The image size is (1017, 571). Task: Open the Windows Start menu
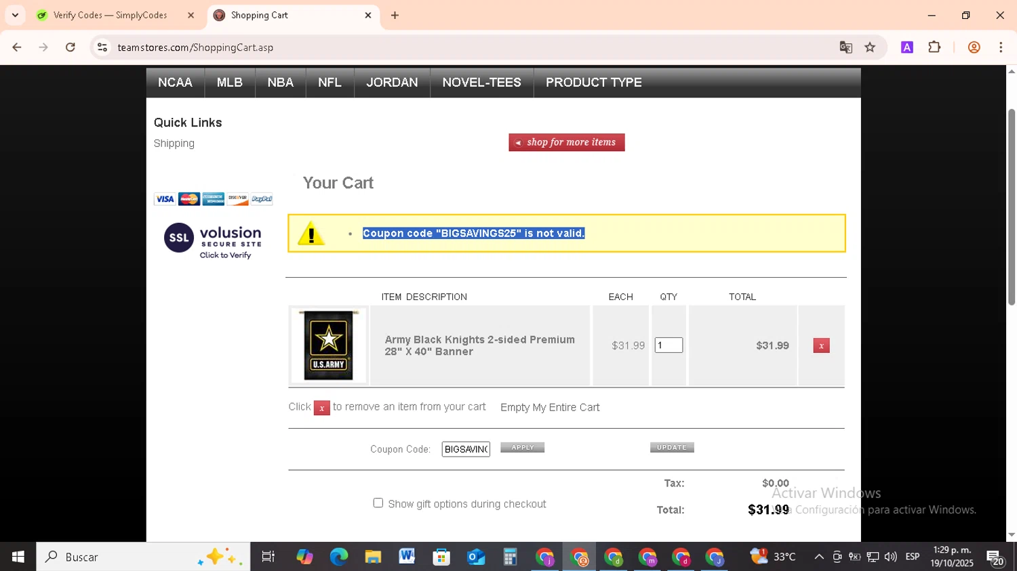(18, 557)
